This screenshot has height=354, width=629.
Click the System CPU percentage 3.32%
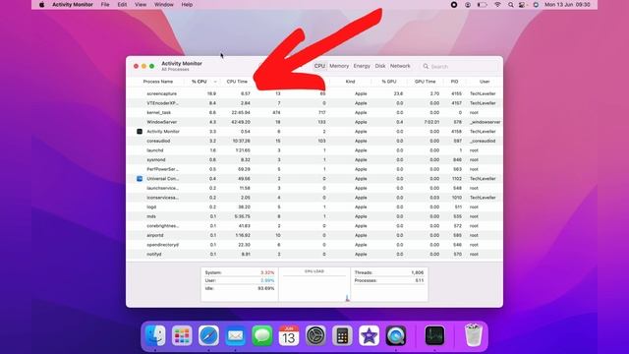(267, 272)
